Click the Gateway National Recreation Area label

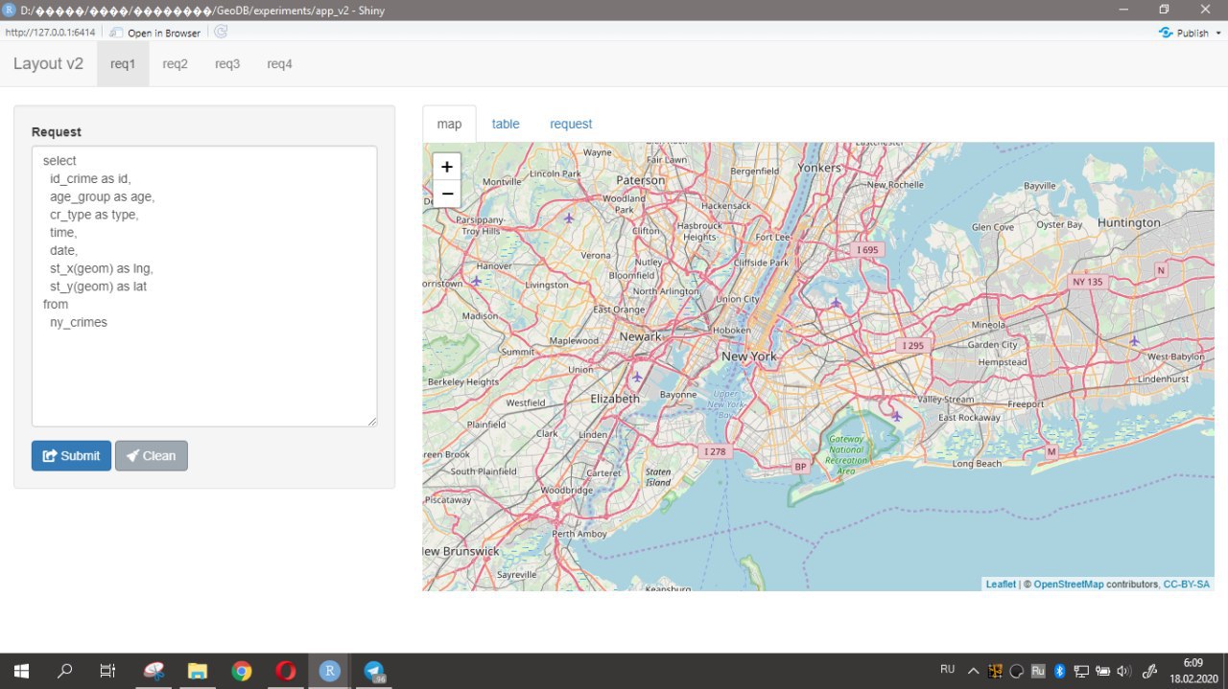tap(846, 455)
